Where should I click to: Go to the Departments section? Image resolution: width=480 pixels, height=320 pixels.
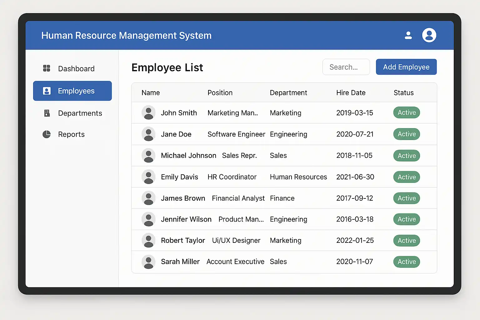click(x=80, y=113)
